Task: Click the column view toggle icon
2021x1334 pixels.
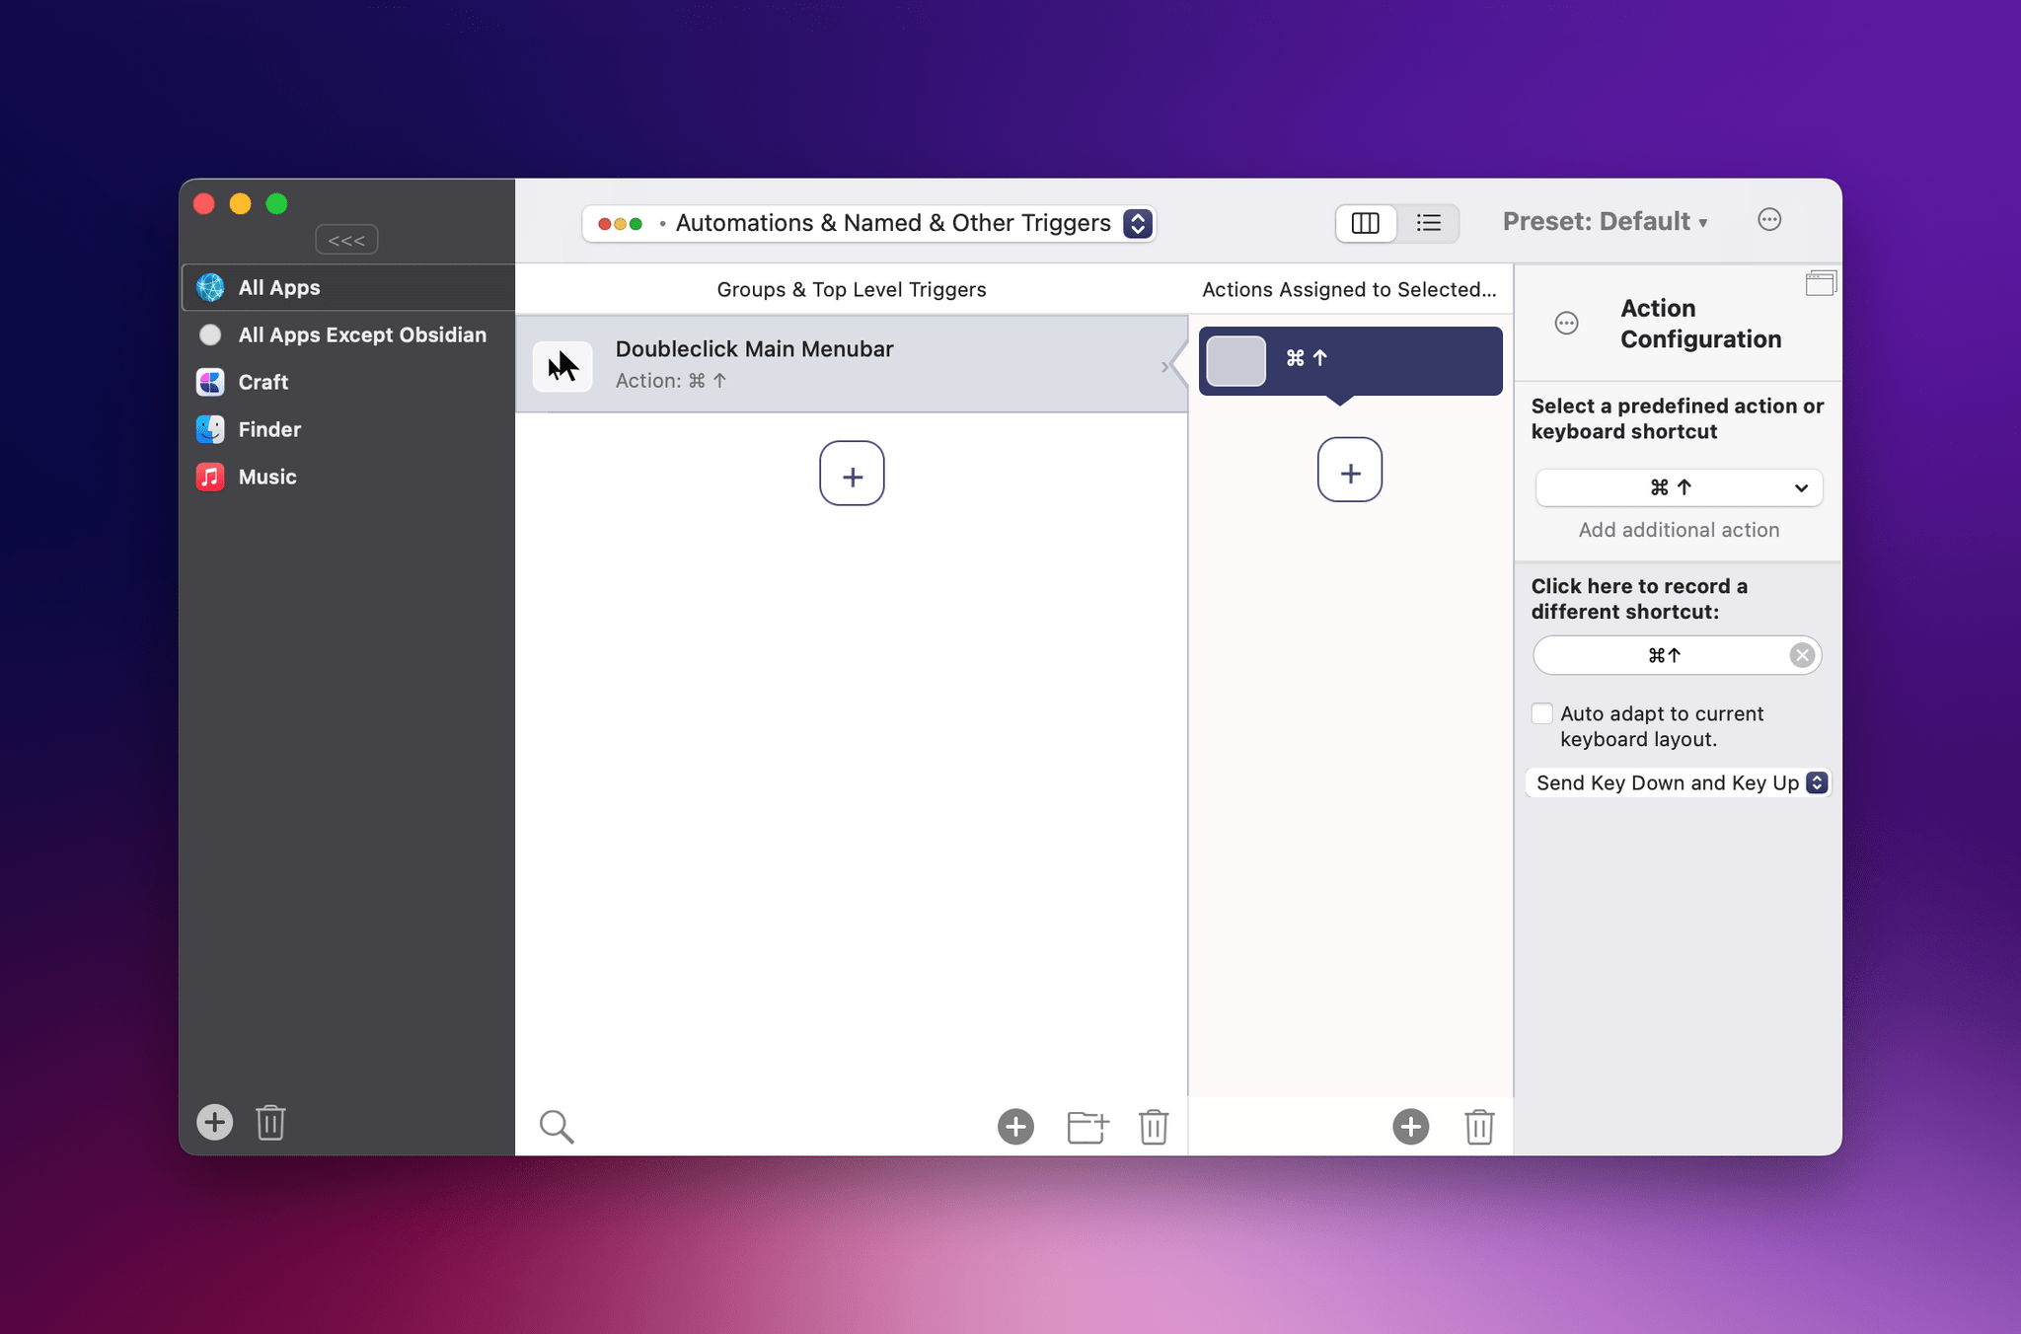Action: [1365, 222]
